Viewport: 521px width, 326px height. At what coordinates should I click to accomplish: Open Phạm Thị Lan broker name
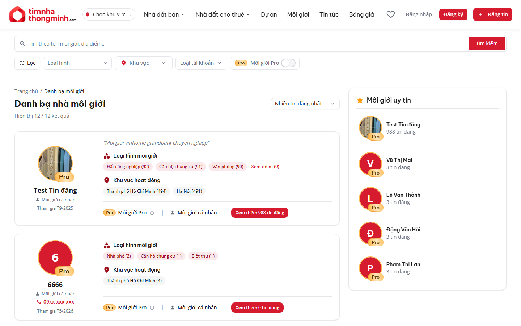pos(403,264)
